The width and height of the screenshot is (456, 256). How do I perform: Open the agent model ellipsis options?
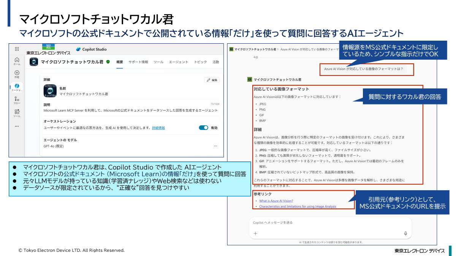[x=215, y=146]
